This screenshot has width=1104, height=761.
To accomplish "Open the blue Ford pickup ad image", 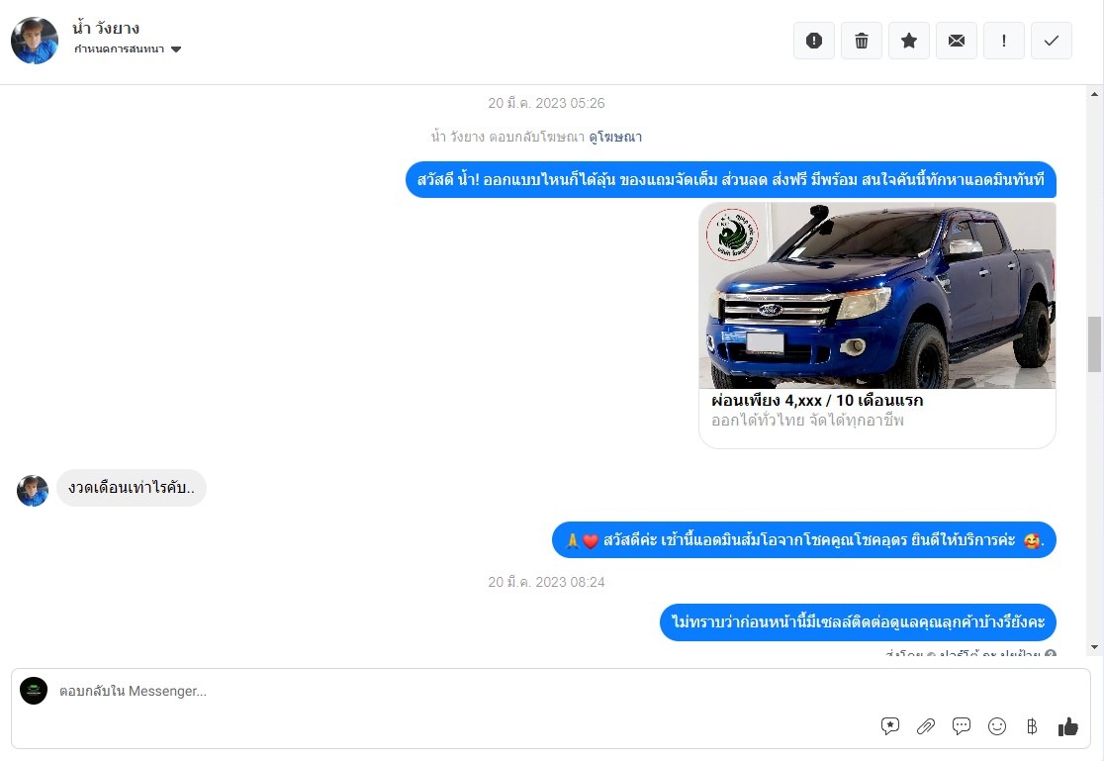I will coord(877,295).
